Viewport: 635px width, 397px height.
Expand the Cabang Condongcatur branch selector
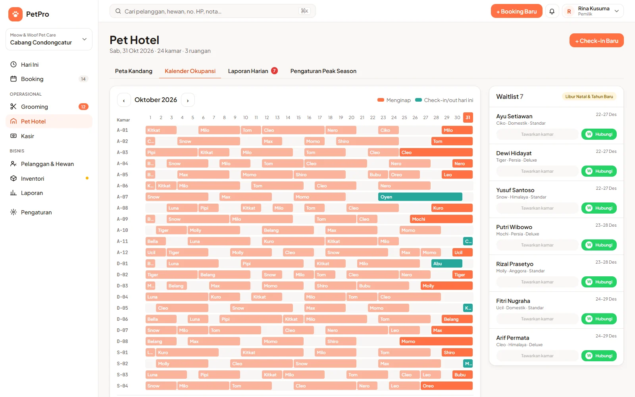[49, 39]
